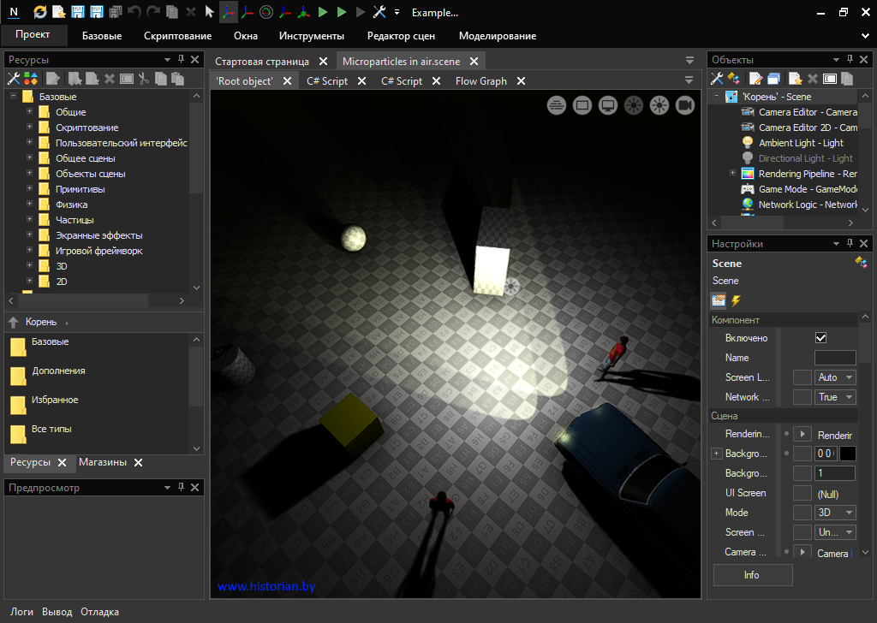
Task: Click the camera icon in the viewport
Action: coord(685,105)
